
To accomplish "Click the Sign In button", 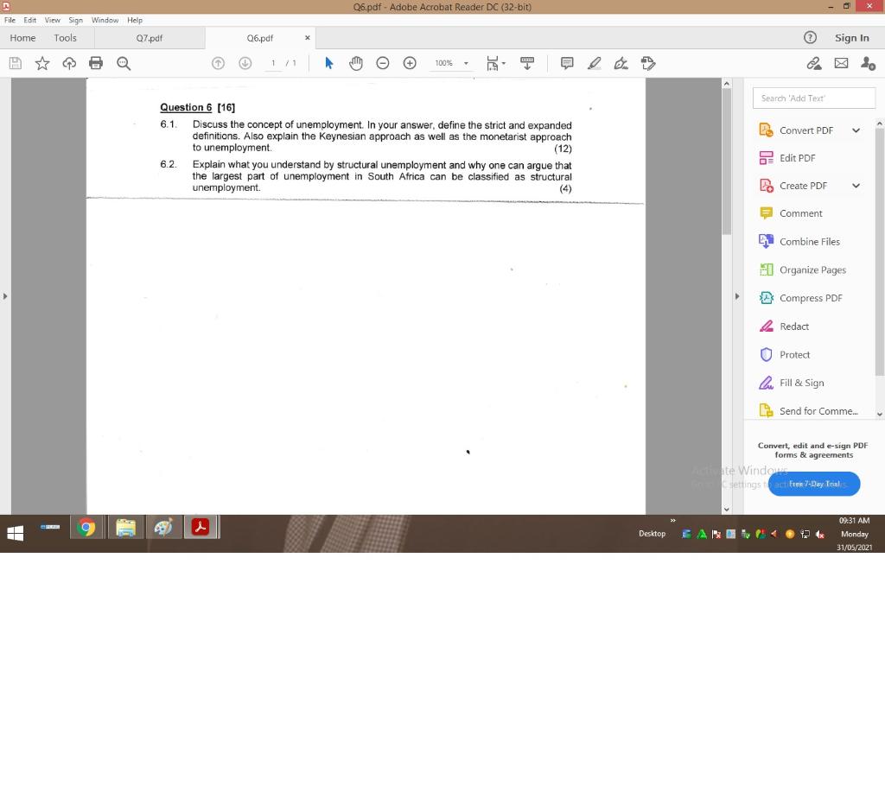I will point(852,38).
